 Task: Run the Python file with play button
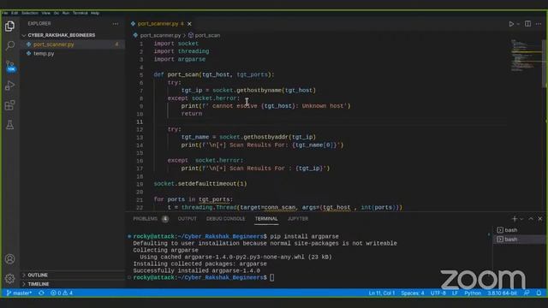tap(511, 24)
